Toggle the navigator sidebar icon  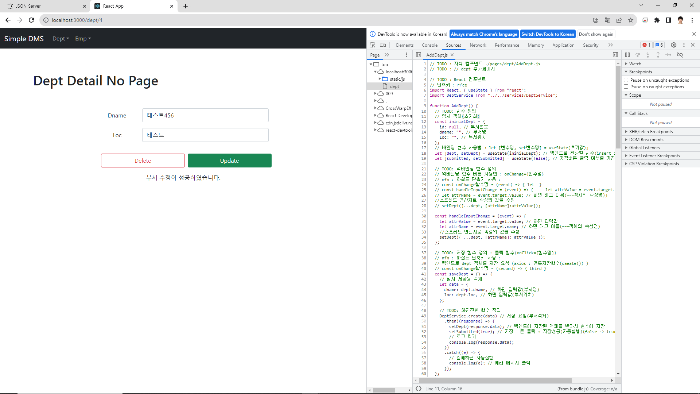point(419,55)
